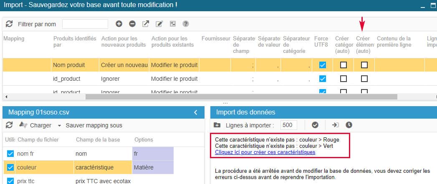Click link to create missing caractéristiques
Image resolution: width=437 pixels, height=184 pixels.
click(265, 152)
